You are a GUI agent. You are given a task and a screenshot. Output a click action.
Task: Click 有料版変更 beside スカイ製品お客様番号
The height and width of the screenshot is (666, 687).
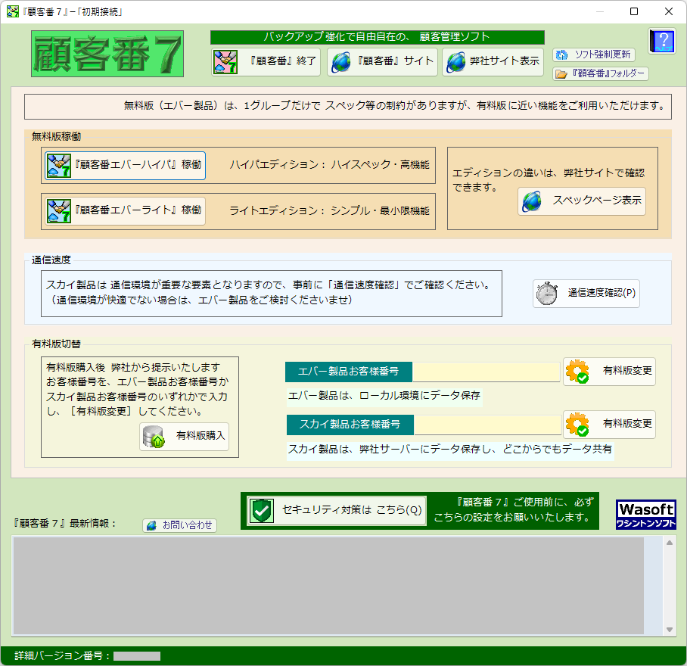click(x=609, y=425)
